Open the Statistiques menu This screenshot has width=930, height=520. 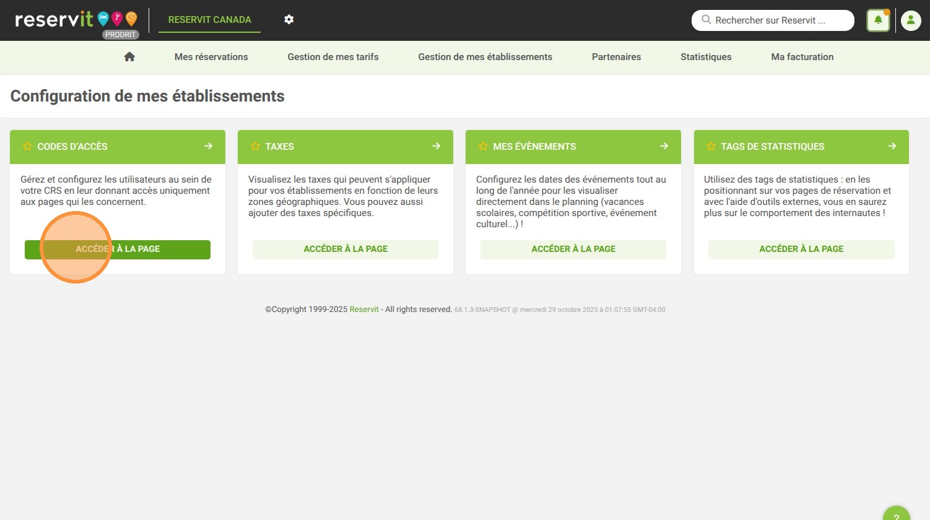click(706, 57)
